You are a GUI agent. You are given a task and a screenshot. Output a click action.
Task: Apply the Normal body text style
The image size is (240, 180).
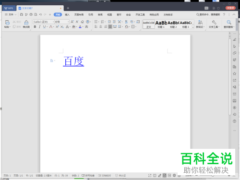(x=149, y=24)
